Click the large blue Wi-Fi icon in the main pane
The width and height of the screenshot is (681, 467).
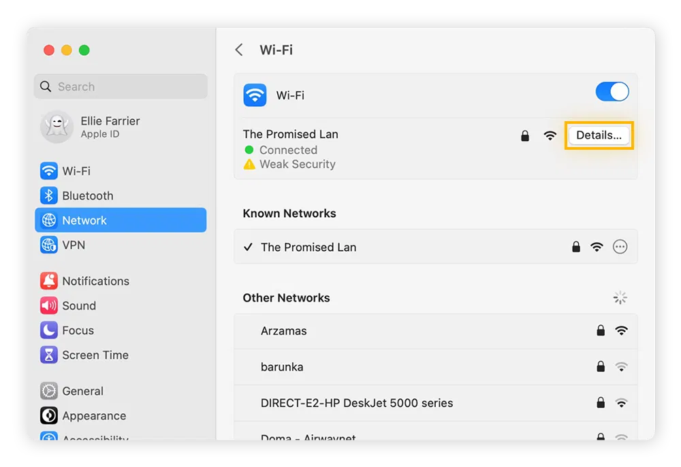[255, 95]
